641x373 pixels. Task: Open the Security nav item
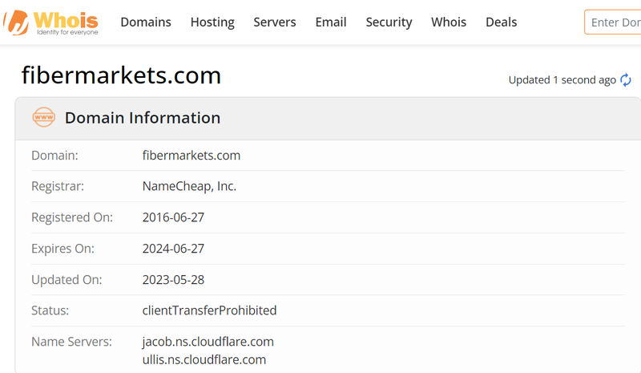point(389,22)
